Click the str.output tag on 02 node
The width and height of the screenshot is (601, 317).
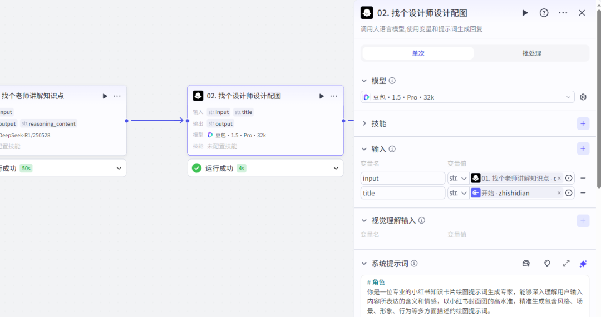tap(220, 123)
